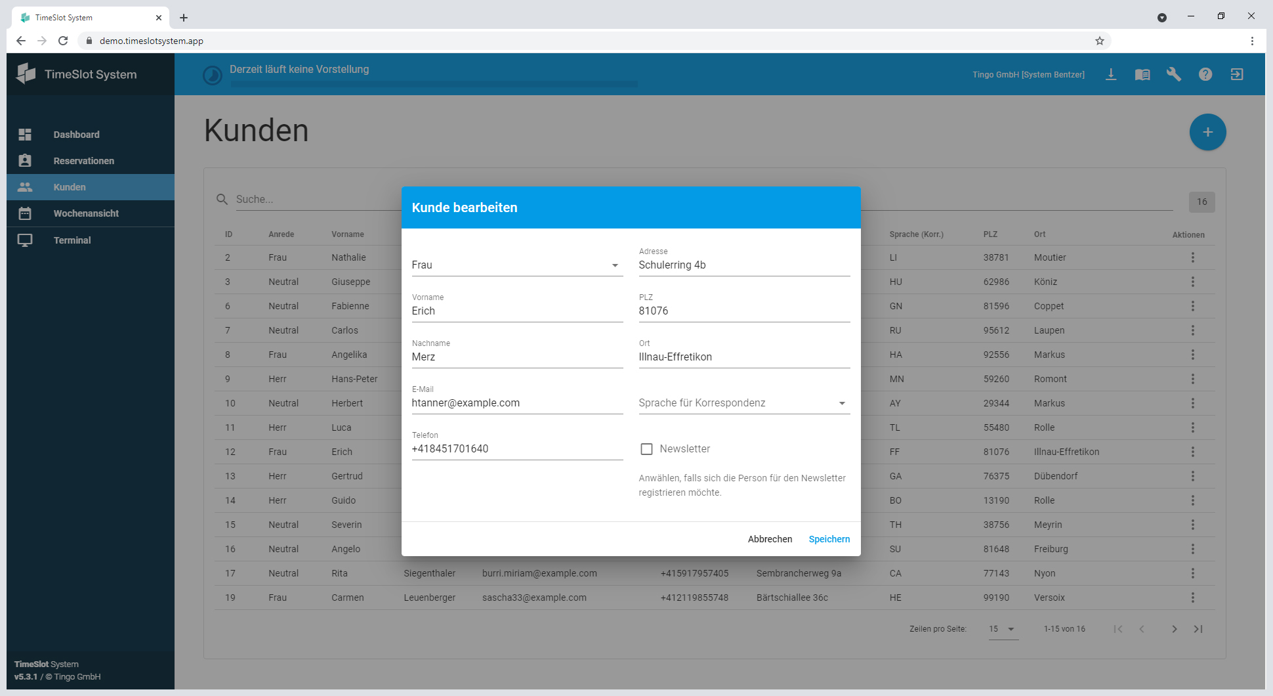1273x696 pixels.
Task: Toggle the Newsletter checkbox
Action: coord(646,449)
